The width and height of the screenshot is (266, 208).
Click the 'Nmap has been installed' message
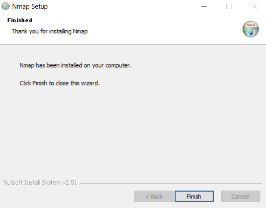(75, 65)
